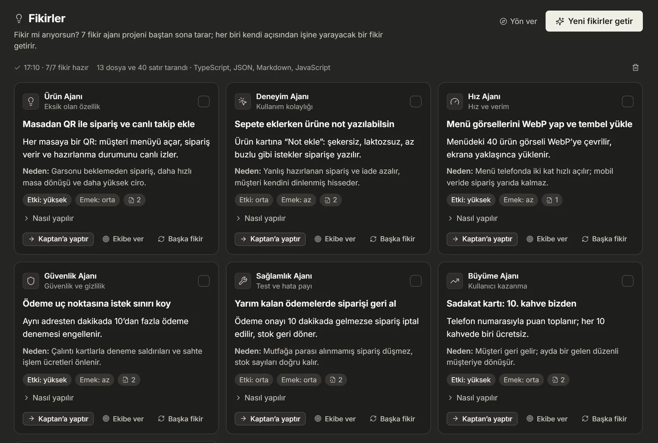Click 'Başka fikir' on Büyüme Ajanı card
Viewport: 658px width, 443px height.
click(x=604, y=419)
